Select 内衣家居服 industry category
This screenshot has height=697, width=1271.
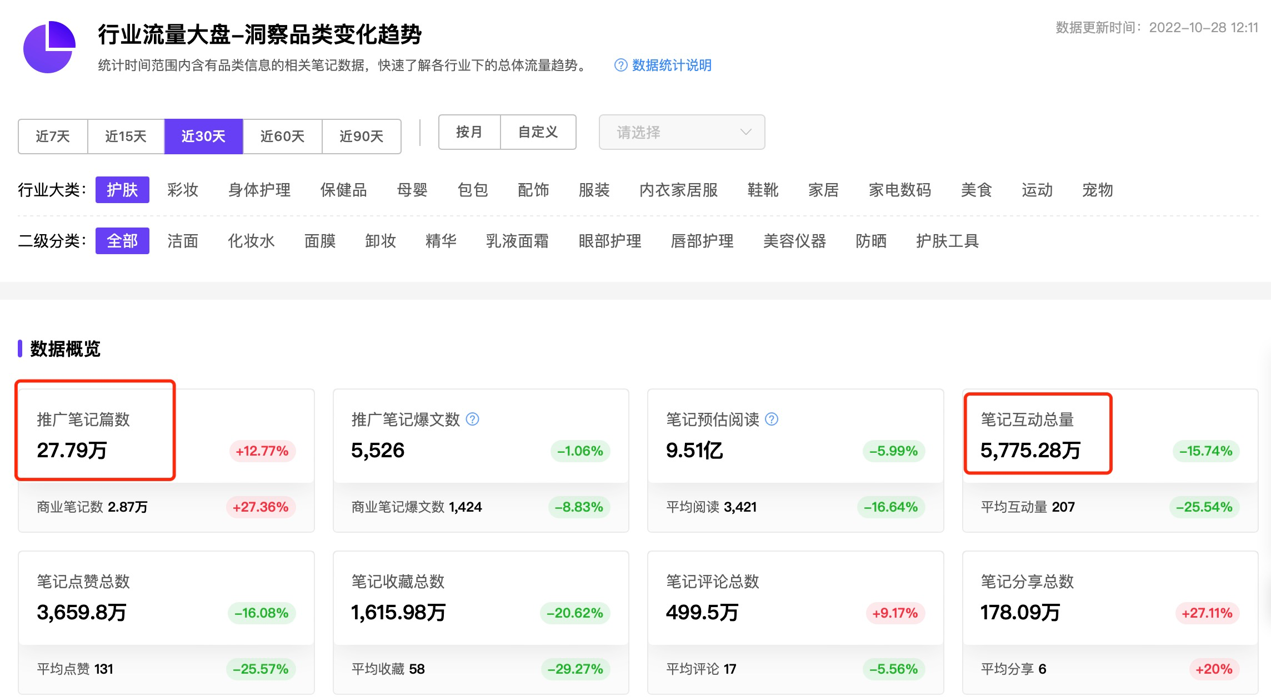[x=679, y=190]
